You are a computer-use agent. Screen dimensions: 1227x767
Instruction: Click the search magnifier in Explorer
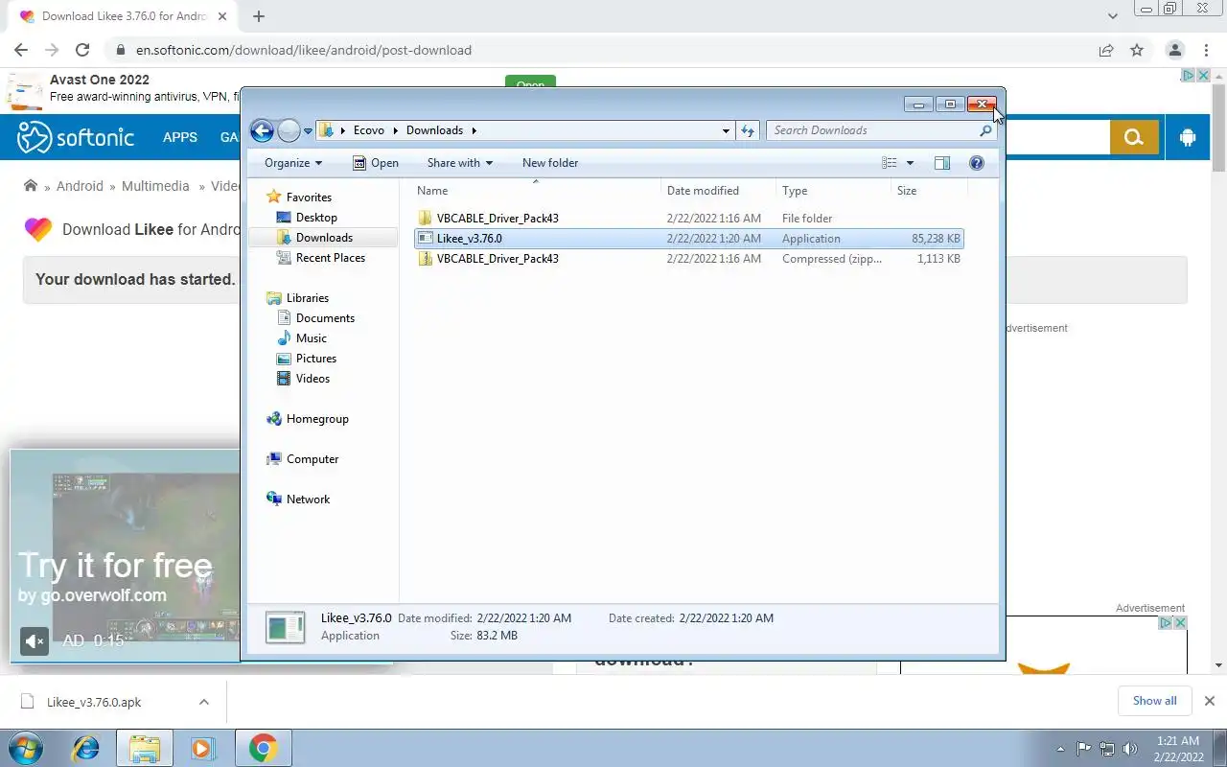tap(985, 130)
